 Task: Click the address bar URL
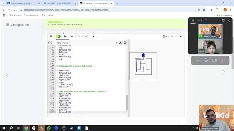click(67, 10)
